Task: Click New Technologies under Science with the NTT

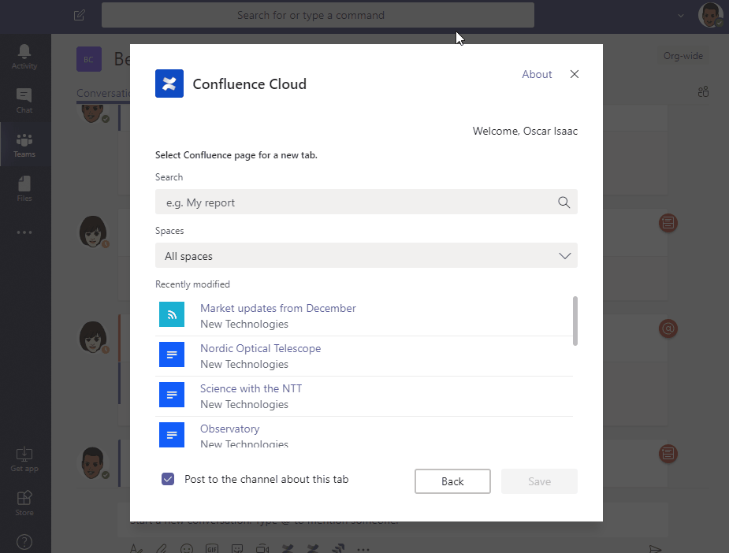Action: pos(244,404)
